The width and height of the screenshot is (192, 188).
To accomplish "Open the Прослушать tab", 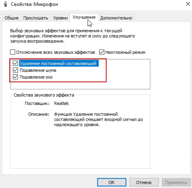I will [x=35, y=18].
